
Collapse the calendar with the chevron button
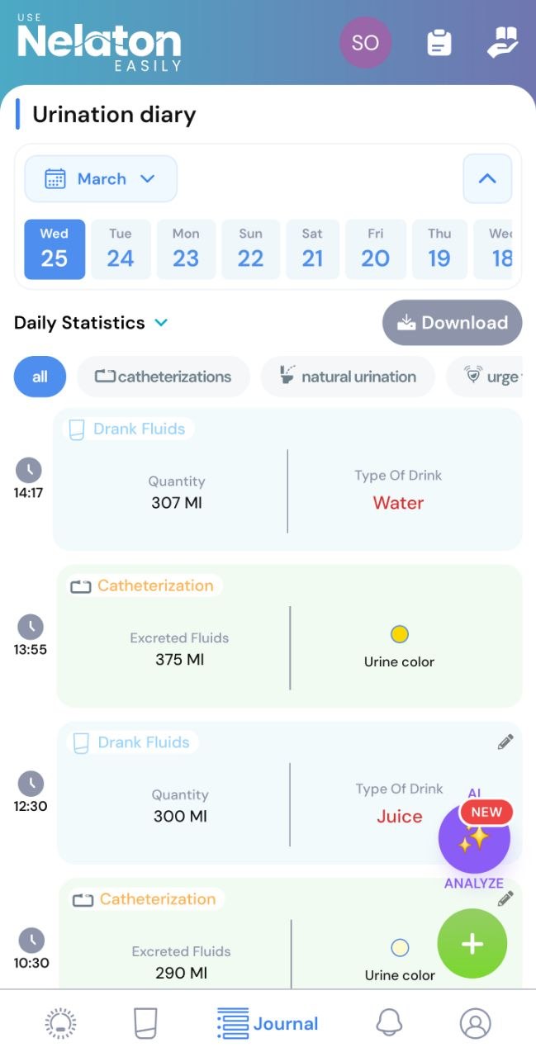point(487,178)
